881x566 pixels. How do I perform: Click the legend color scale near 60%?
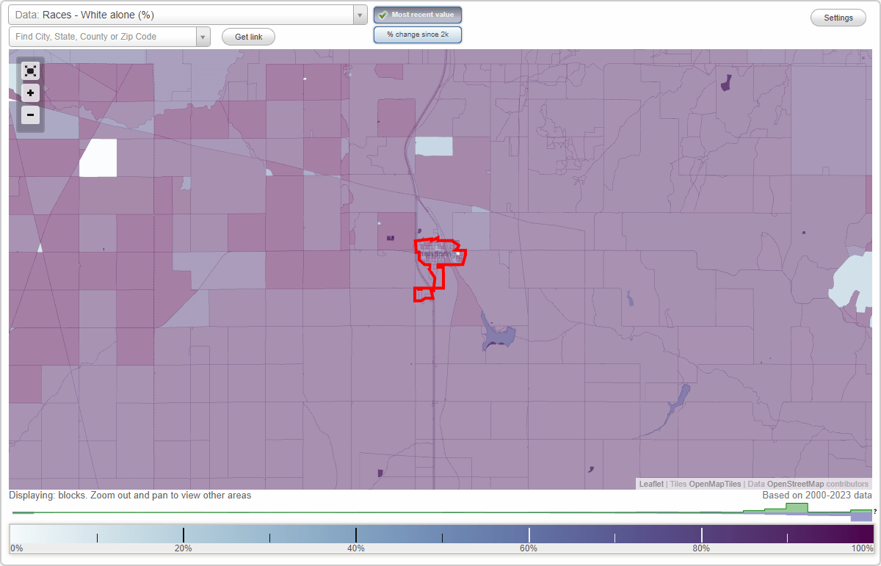pyautogui.click(x=529, y=534)
